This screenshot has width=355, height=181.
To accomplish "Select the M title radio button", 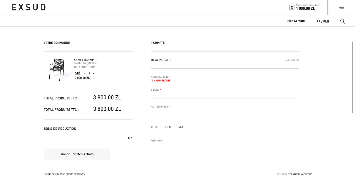I will 166,127.
